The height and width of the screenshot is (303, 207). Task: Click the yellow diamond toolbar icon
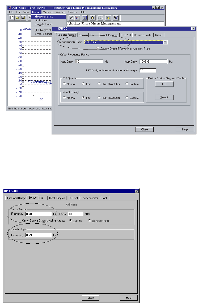(92, 18)
